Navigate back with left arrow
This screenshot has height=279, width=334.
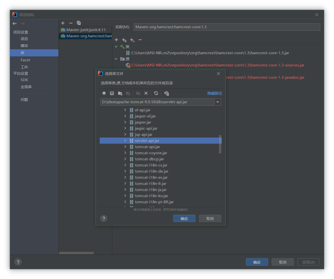tap(15, 23)
